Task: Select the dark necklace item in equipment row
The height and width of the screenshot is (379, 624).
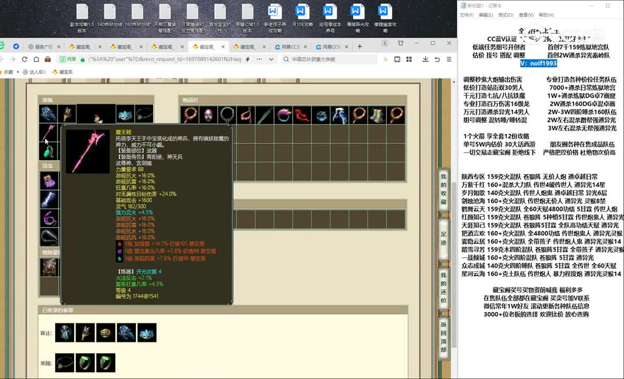Action: [144, 114]
